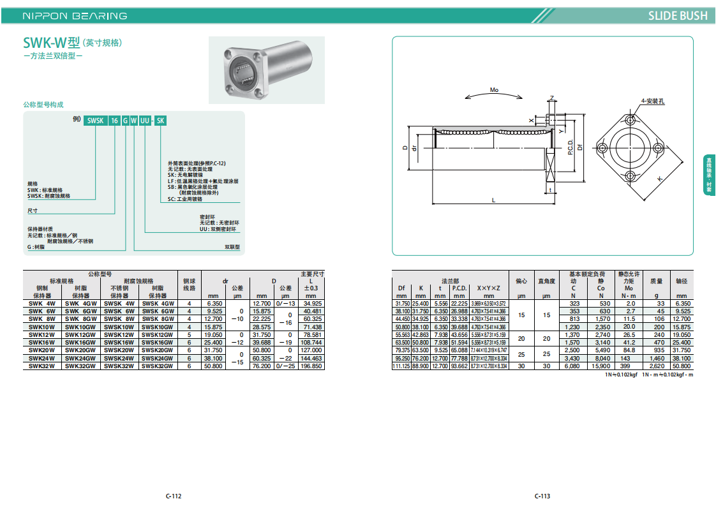Click the 双联型 label
The width and height of the screenshot is (716, 506).
tap(232, 247)
